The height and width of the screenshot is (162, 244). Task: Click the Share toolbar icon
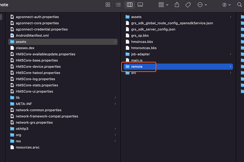[177, 5]
